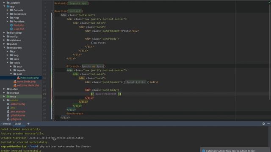Toggle fold marker at @section line
271x152 pixels.
(x=53, y=11)
